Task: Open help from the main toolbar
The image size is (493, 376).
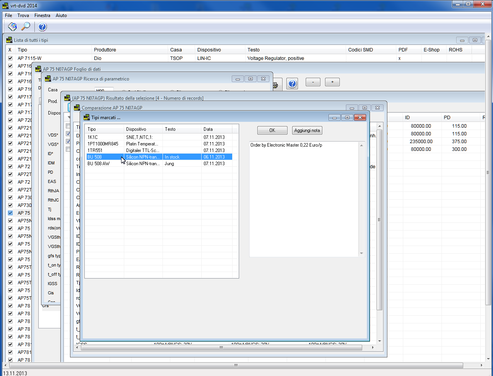Action: pos(43,27)
